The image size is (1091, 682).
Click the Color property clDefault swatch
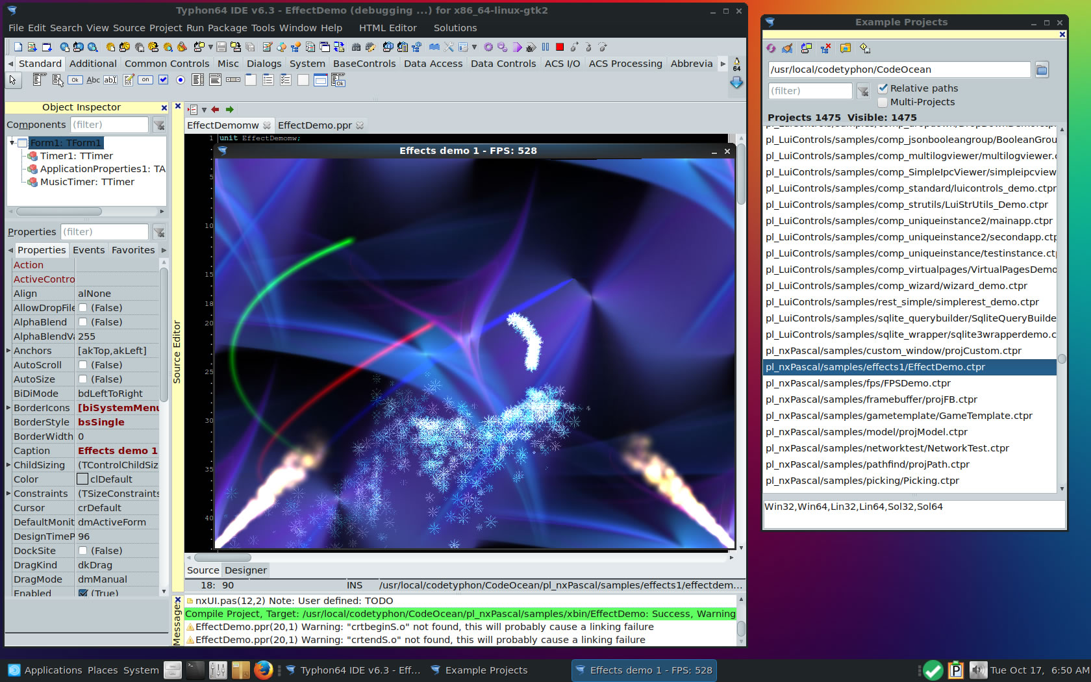(x=82, y=479)
